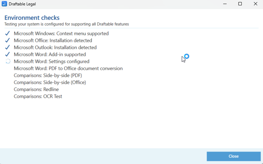This screenshot has height=164, width=263.
Task: Select 'Comparisons: Side-by-side (PDF)' row
Action: coord(48,76)
